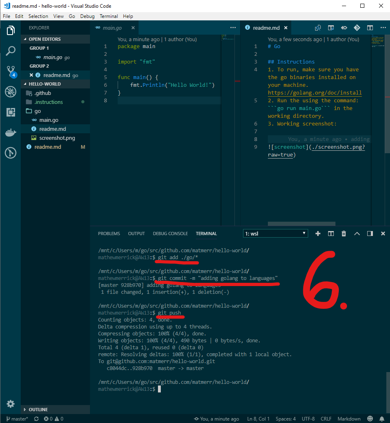The width and height of the screenshot is (390, 423).
Task: Switch to the PROBLEMS panel tab
Action: pyautogui.click(x=109, y=234)
